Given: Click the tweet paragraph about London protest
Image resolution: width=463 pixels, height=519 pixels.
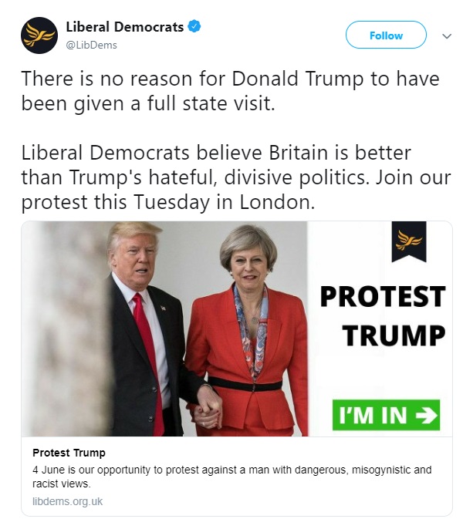Looking at the screenshot, I should pyautogui.click(x=236, y=177).
